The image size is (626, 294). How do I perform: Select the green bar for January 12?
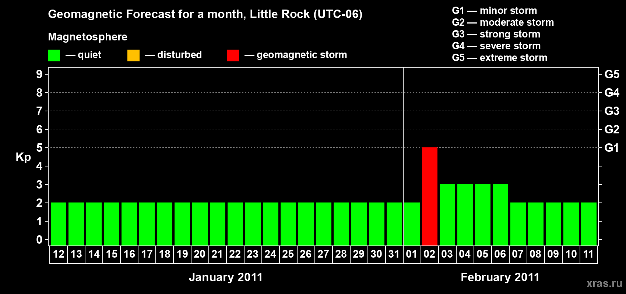(x=59, y=224)
